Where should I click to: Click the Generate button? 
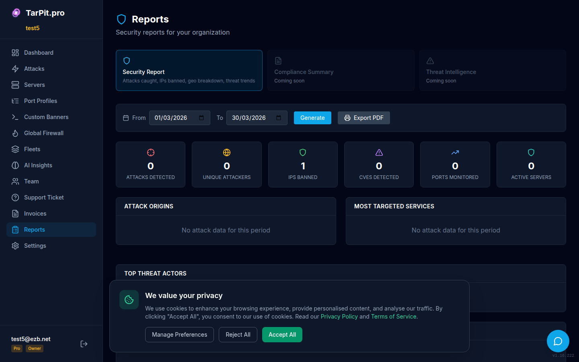coord(312,118)
